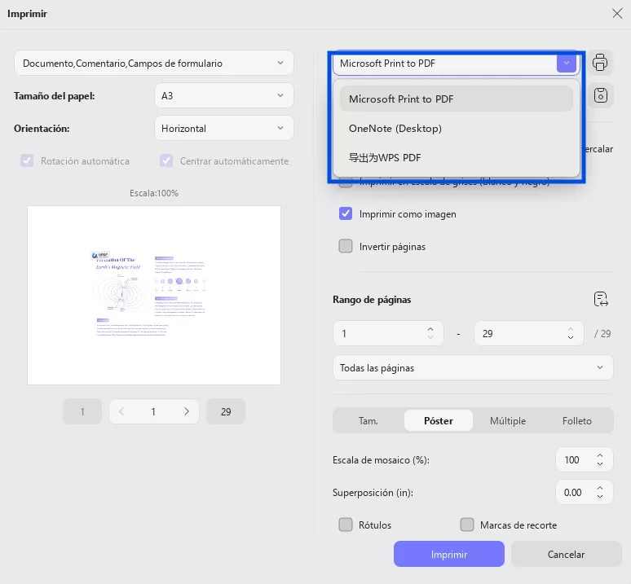Image resolution: width=631 pixels, height=584 pixels.
Task: Toggle Rotación automática checkbox
Action: pos(27,160)
